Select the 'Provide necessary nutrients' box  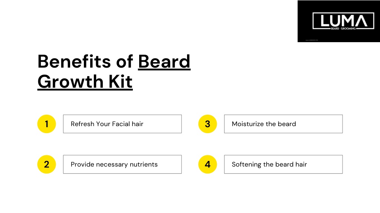[122, 164]
